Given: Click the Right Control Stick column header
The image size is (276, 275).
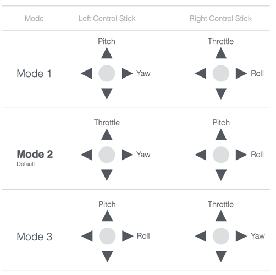Looking at the screenshot, I should [220, 19].
